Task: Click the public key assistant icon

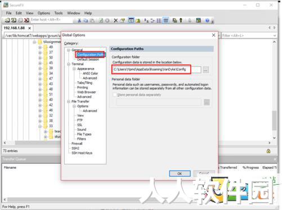Action: [181, 20]
